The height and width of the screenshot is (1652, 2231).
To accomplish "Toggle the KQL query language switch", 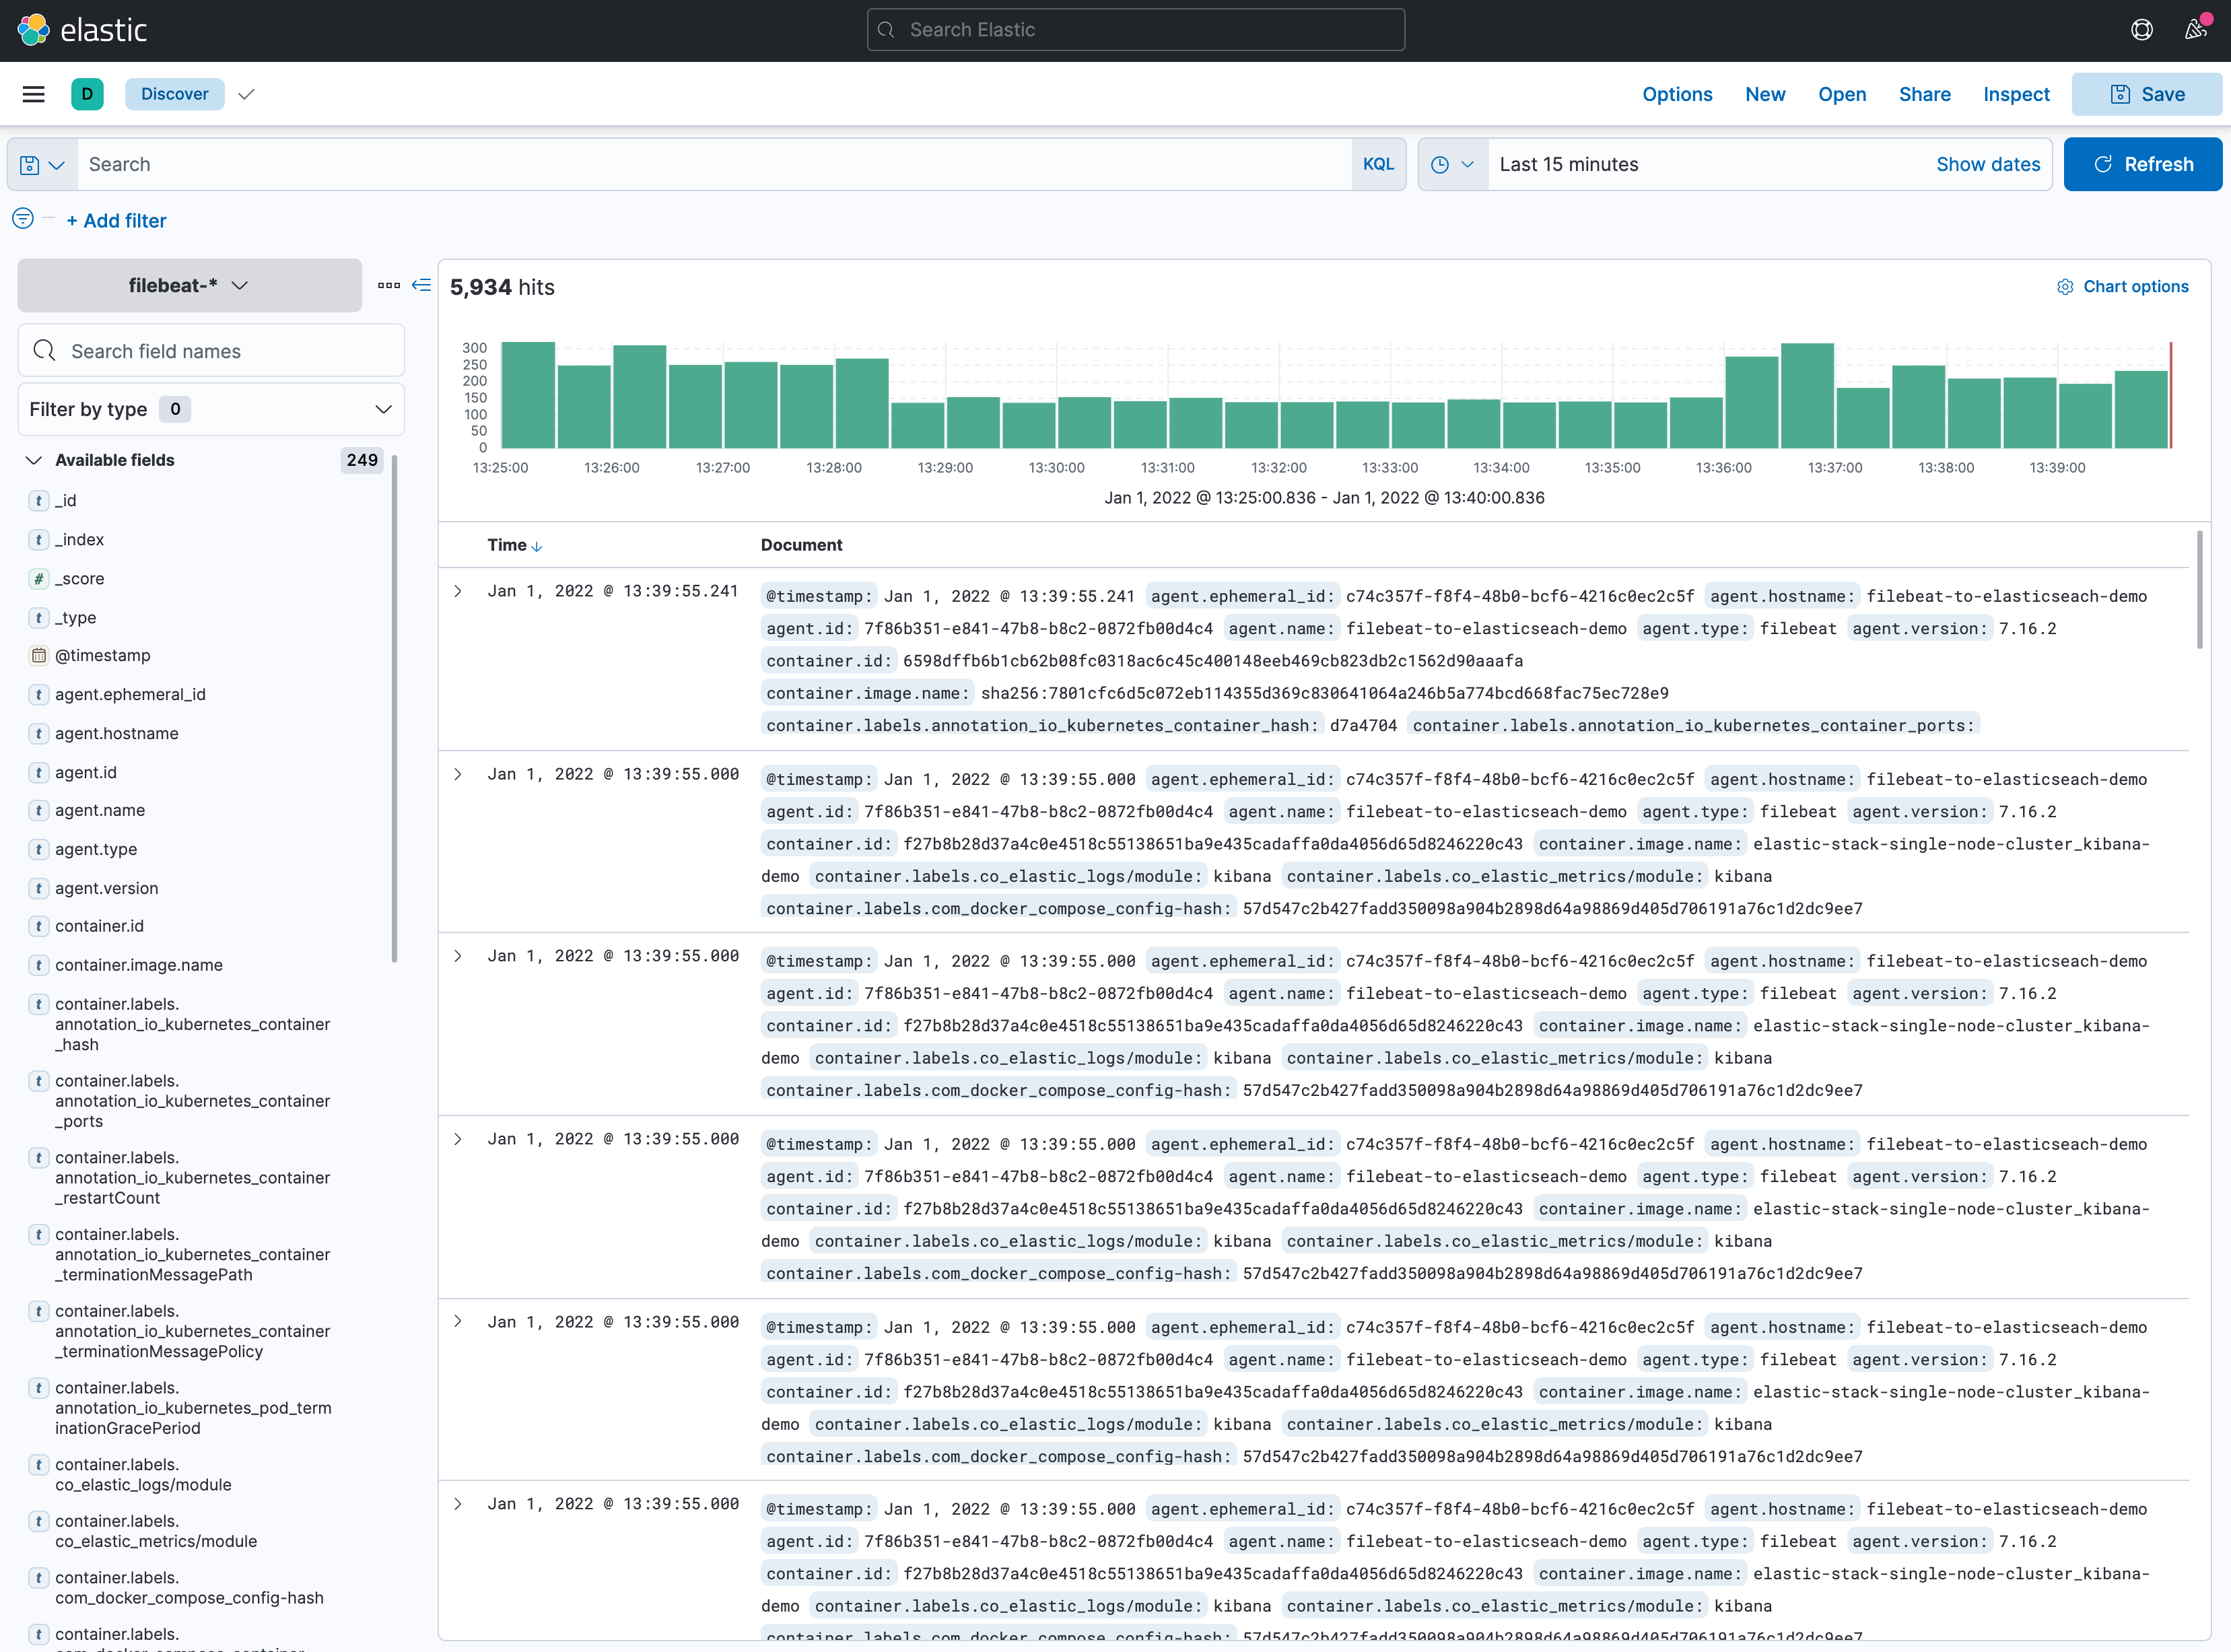I will (1378, 165).
